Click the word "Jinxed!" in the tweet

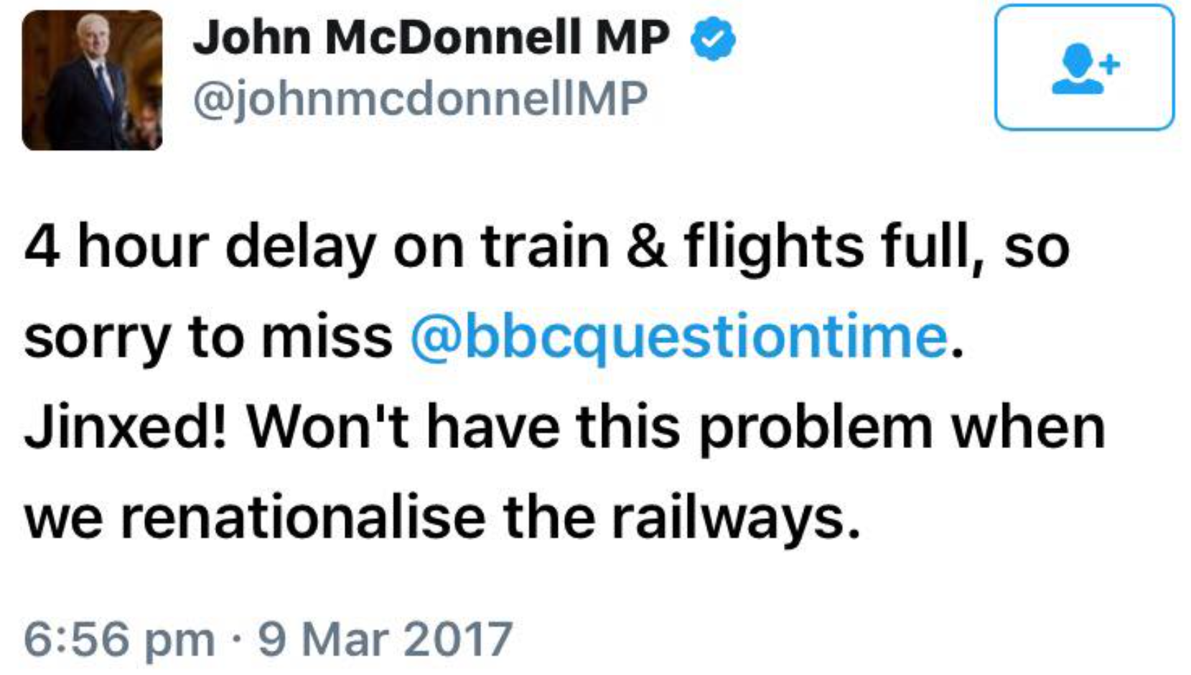(126, 427)
